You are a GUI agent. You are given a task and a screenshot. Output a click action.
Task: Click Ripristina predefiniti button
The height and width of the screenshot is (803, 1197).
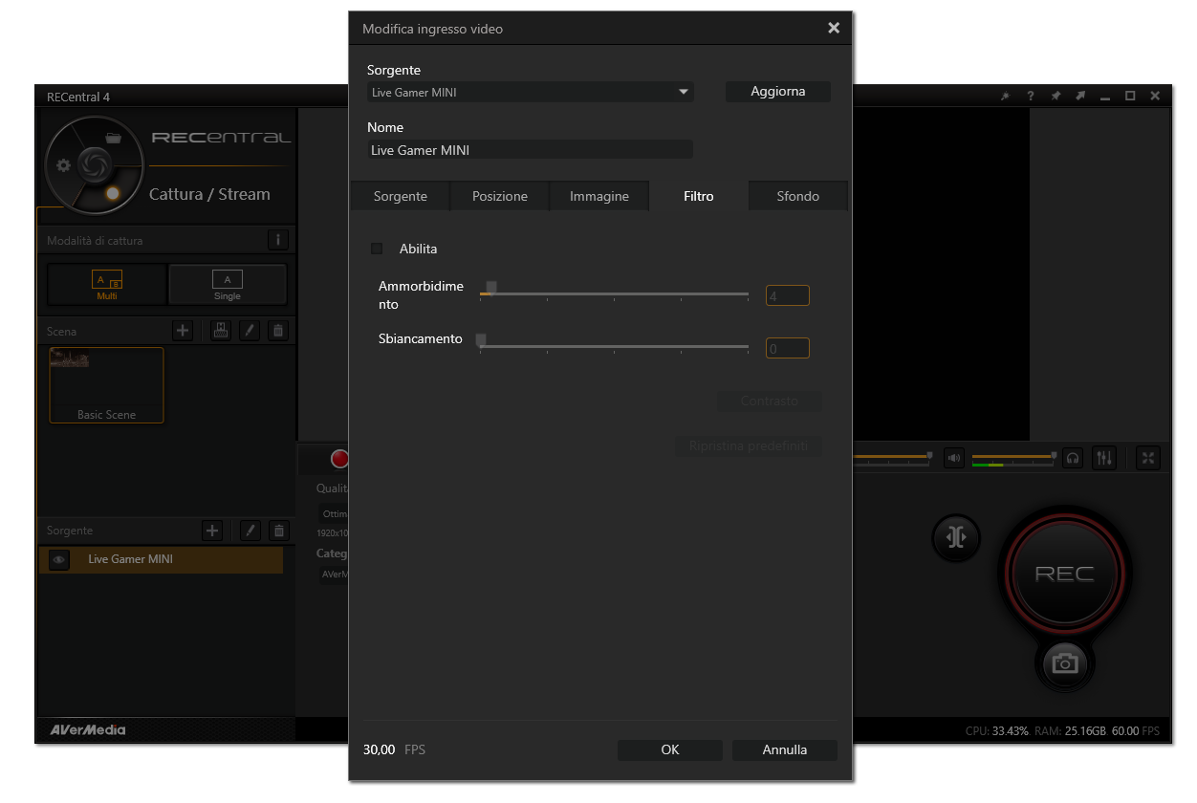tap(749, 446)
